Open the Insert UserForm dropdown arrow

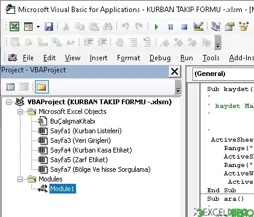(38, 27)
